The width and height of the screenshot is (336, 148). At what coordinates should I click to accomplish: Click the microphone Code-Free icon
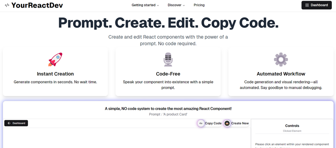tap(168, 59)
